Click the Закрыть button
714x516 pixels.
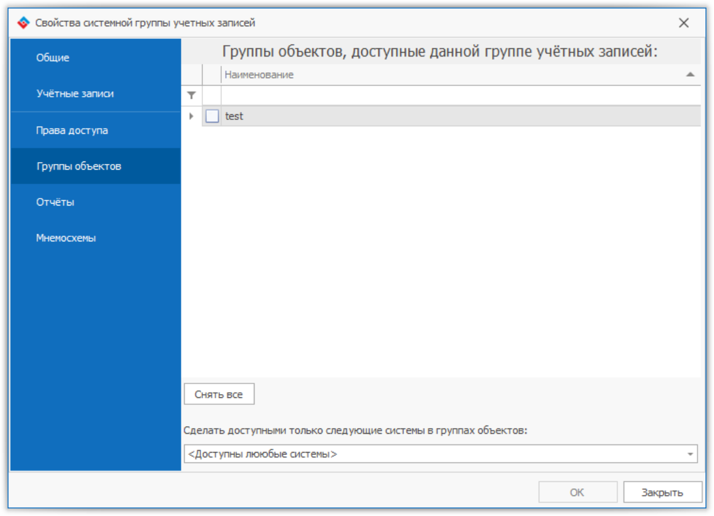662,492
